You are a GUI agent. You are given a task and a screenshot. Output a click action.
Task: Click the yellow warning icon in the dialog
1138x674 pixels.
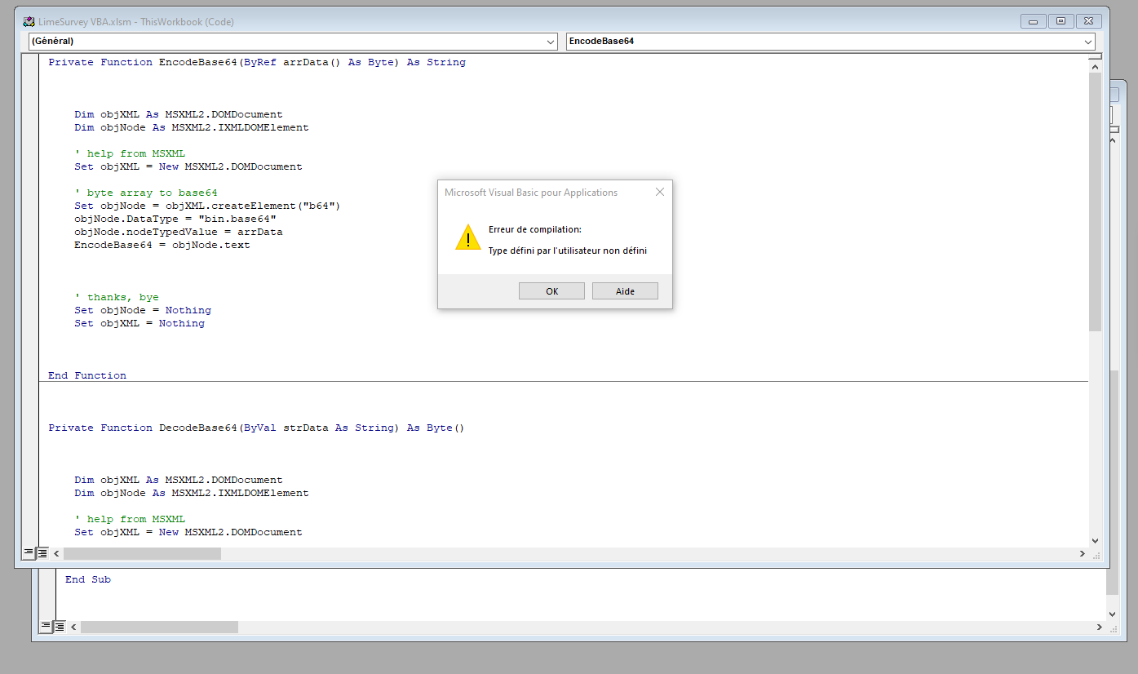[468, 237]
